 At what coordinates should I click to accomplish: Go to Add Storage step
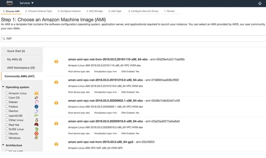(x=94, y=11)
